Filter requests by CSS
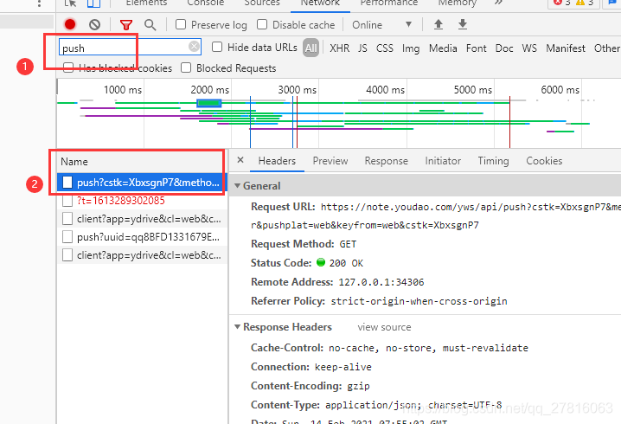 pyautogui.click(x=385, y=48)
